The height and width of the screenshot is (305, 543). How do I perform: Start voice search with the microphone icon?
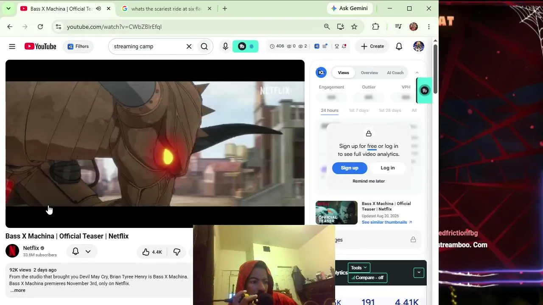226,47
